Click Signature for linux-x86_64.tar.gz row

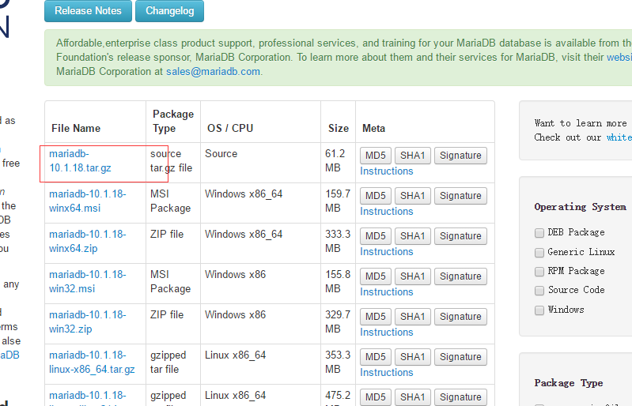tap(460, 357)
